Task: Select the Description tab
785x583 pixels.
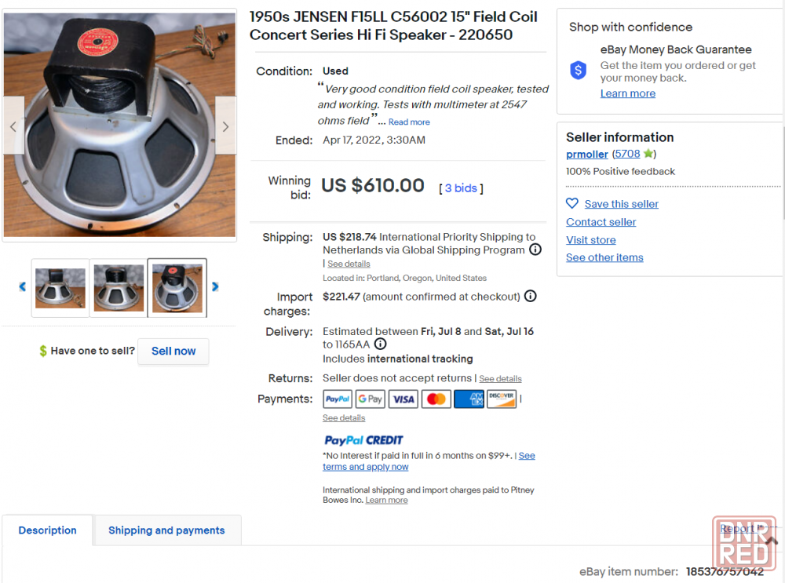Action: [48, 530]
